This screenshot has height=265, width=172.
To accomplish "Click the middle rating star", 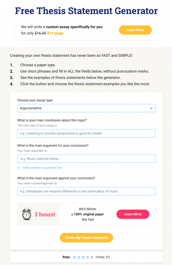I will click(83, 257).
